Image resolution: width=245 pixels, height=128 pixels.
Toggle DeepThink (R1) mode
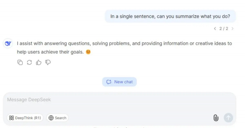25,118
